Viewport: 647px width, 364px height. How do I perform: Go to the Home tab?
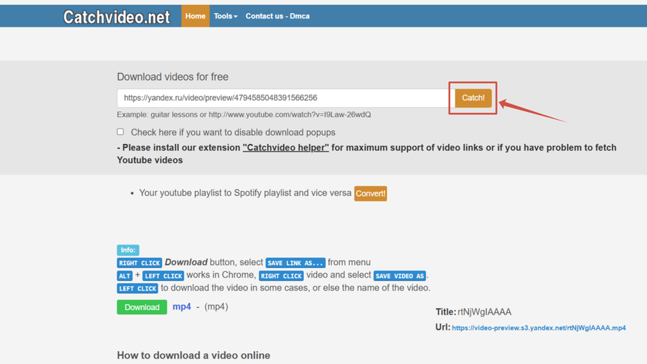click(x=195, y=16)
